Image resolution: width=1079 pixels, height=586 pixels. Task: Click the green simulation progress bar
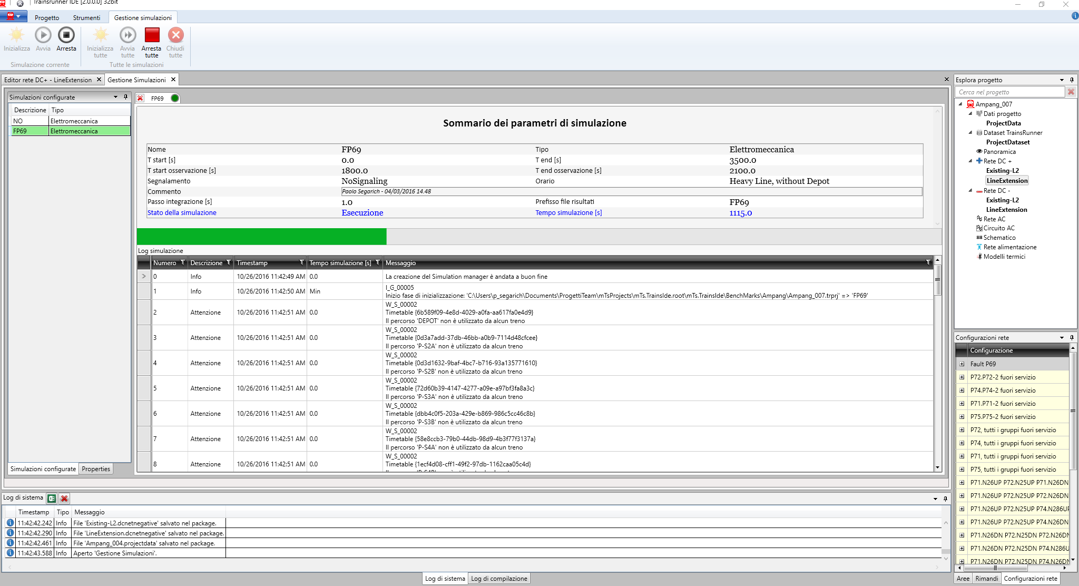[x=261, y=237]
